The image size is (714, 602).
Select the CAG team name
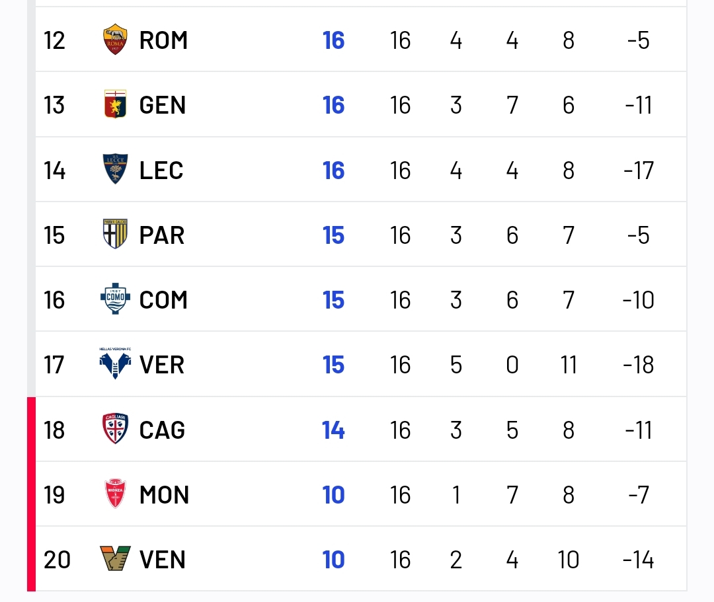pos(162,430)
